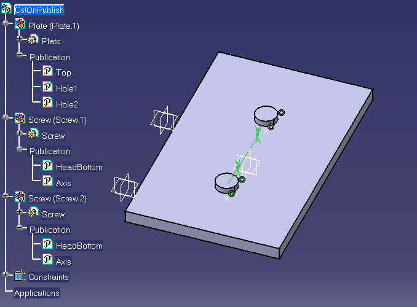
Task: Click the Plate (Plate.1) component icon
Action: [x=20, y=26]
